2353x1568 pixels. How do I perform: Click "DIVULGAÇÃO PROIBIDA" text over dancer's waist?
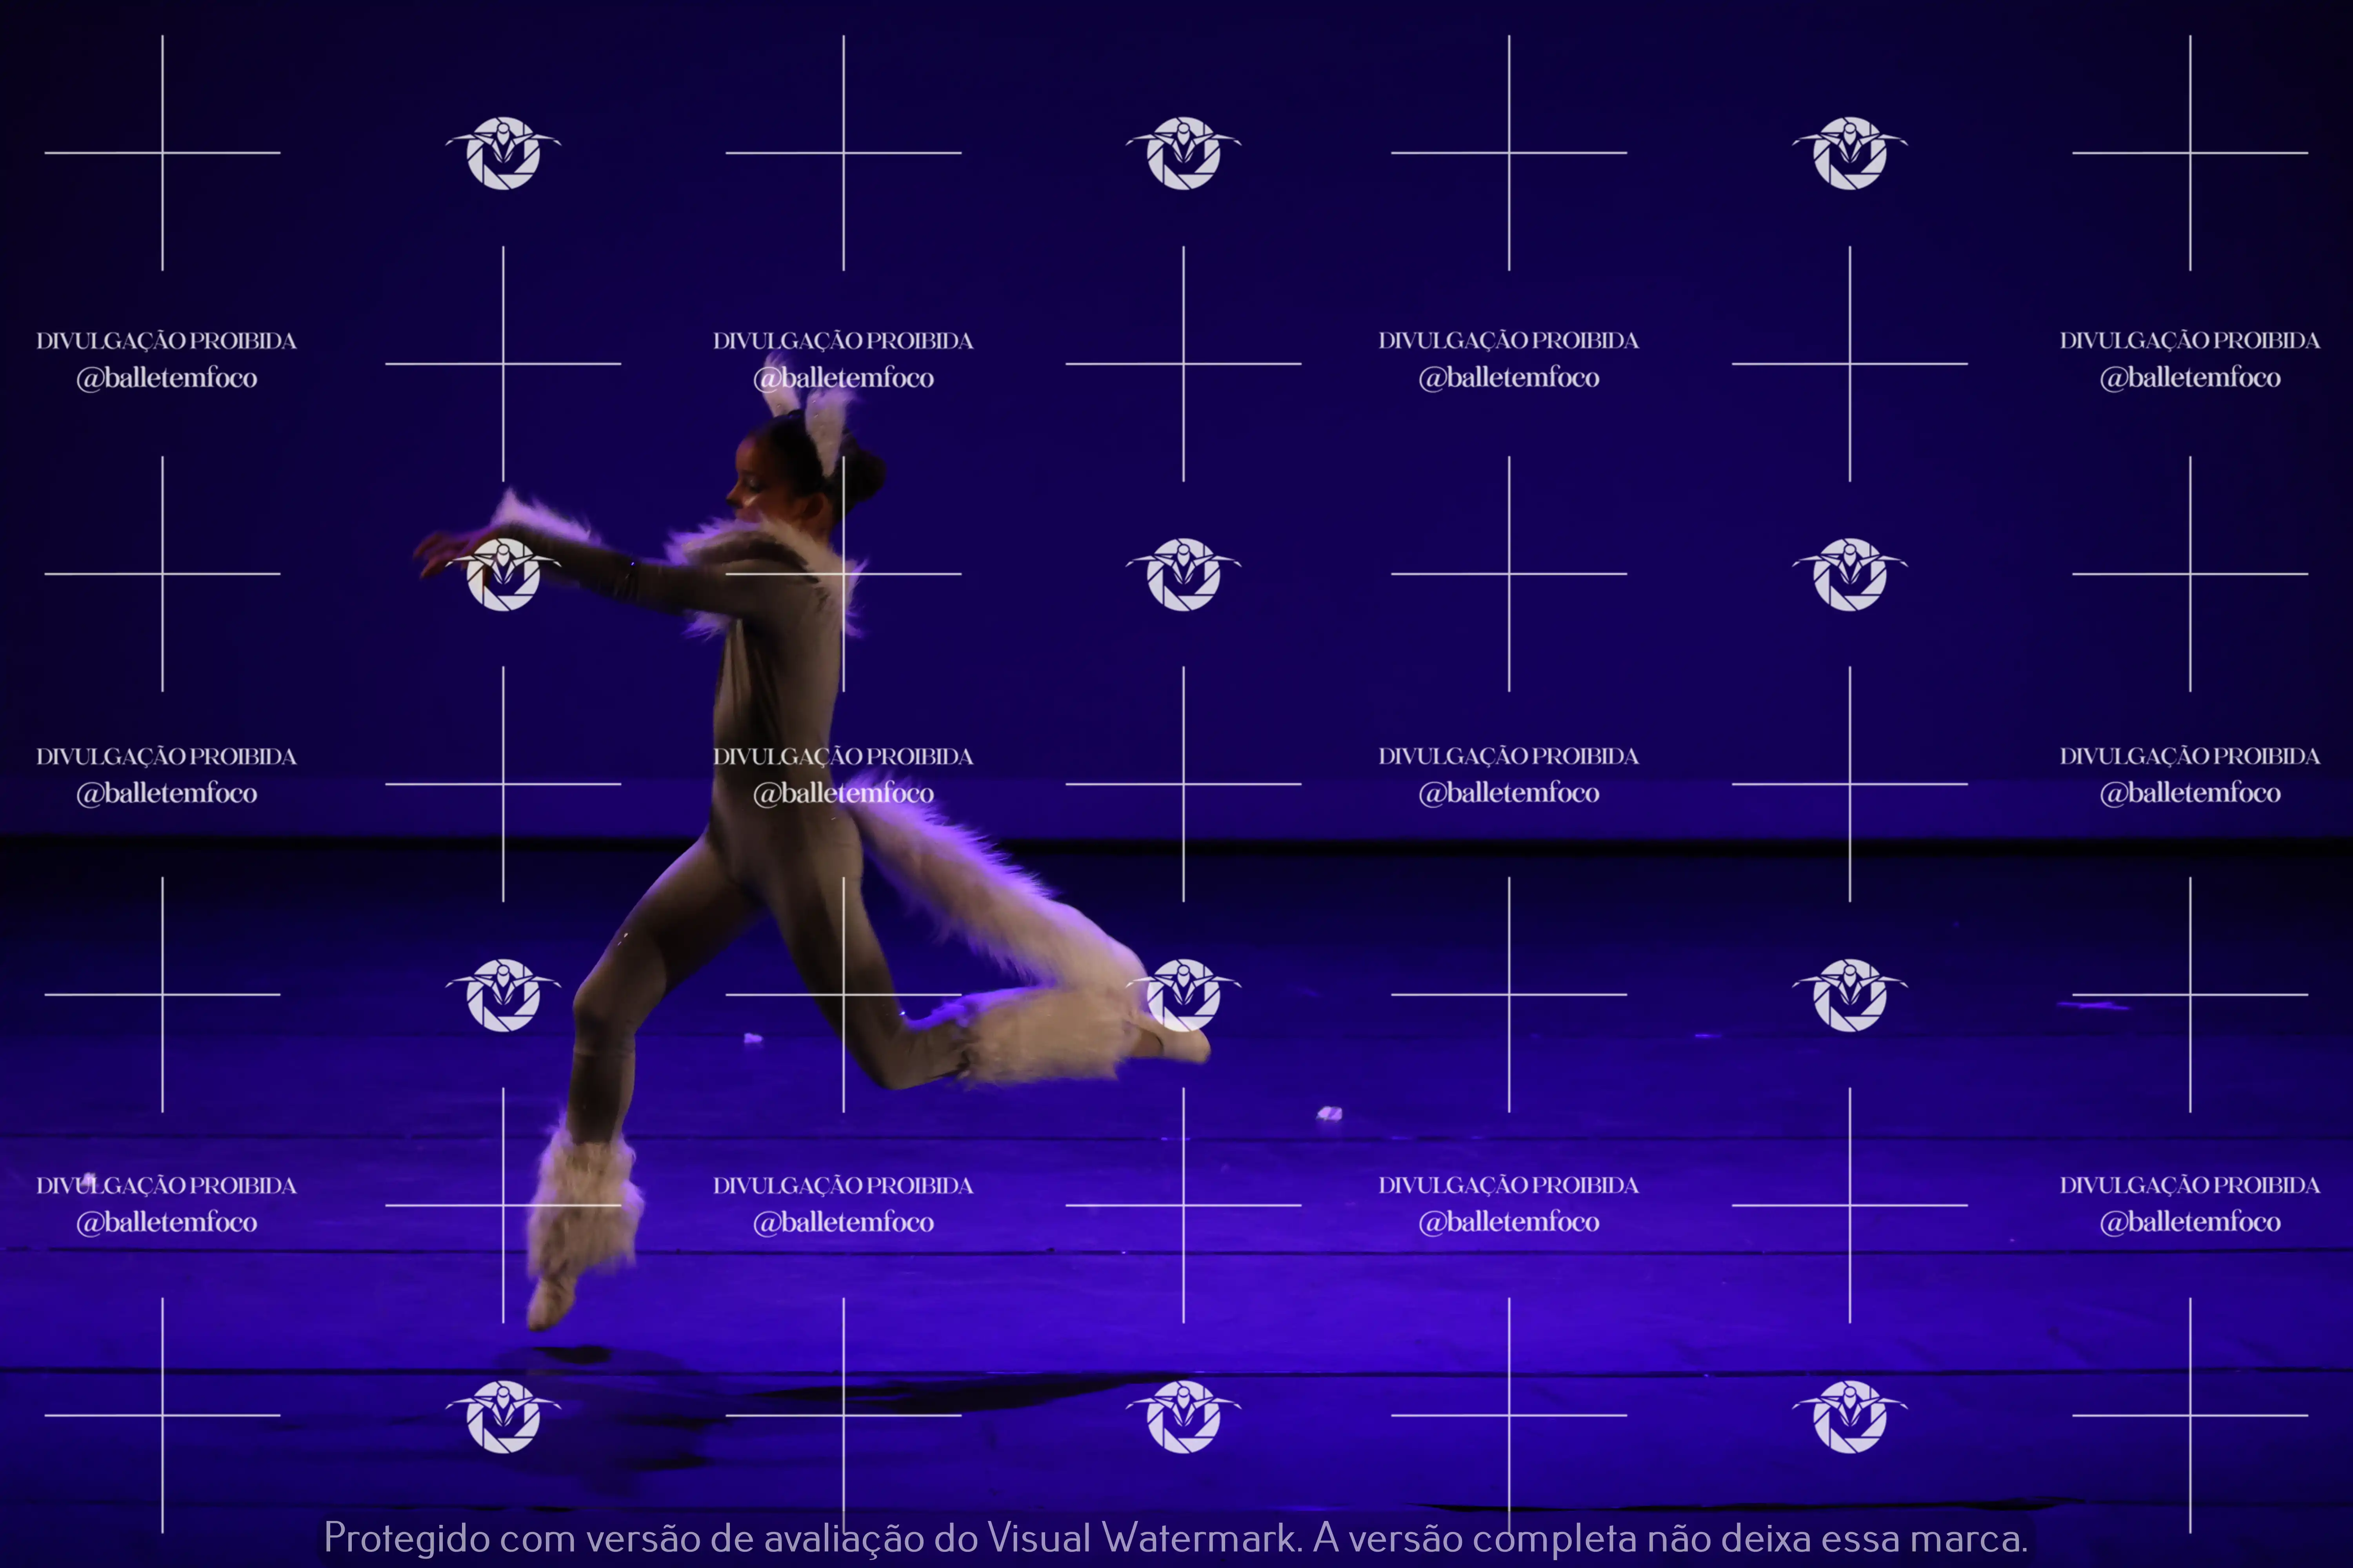click(x=844, y=757)
